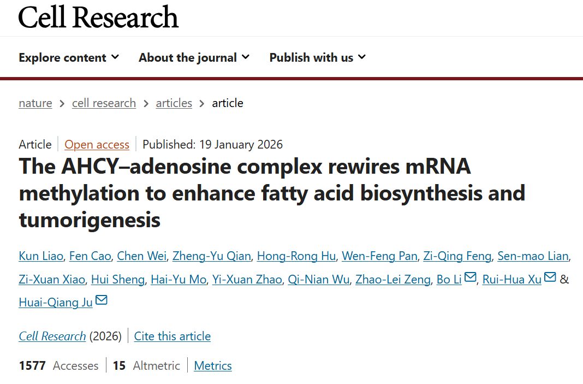Select author Zheng-Yu Qian link
Viewport: 583px width, 384px height.
coord(211,256)
